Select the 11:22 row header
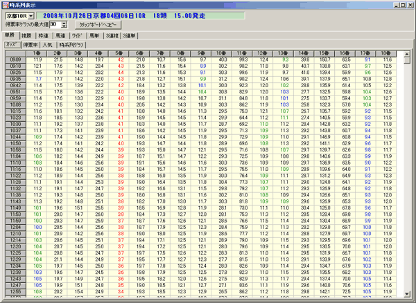The image size is (416, 303). [16, 176]
